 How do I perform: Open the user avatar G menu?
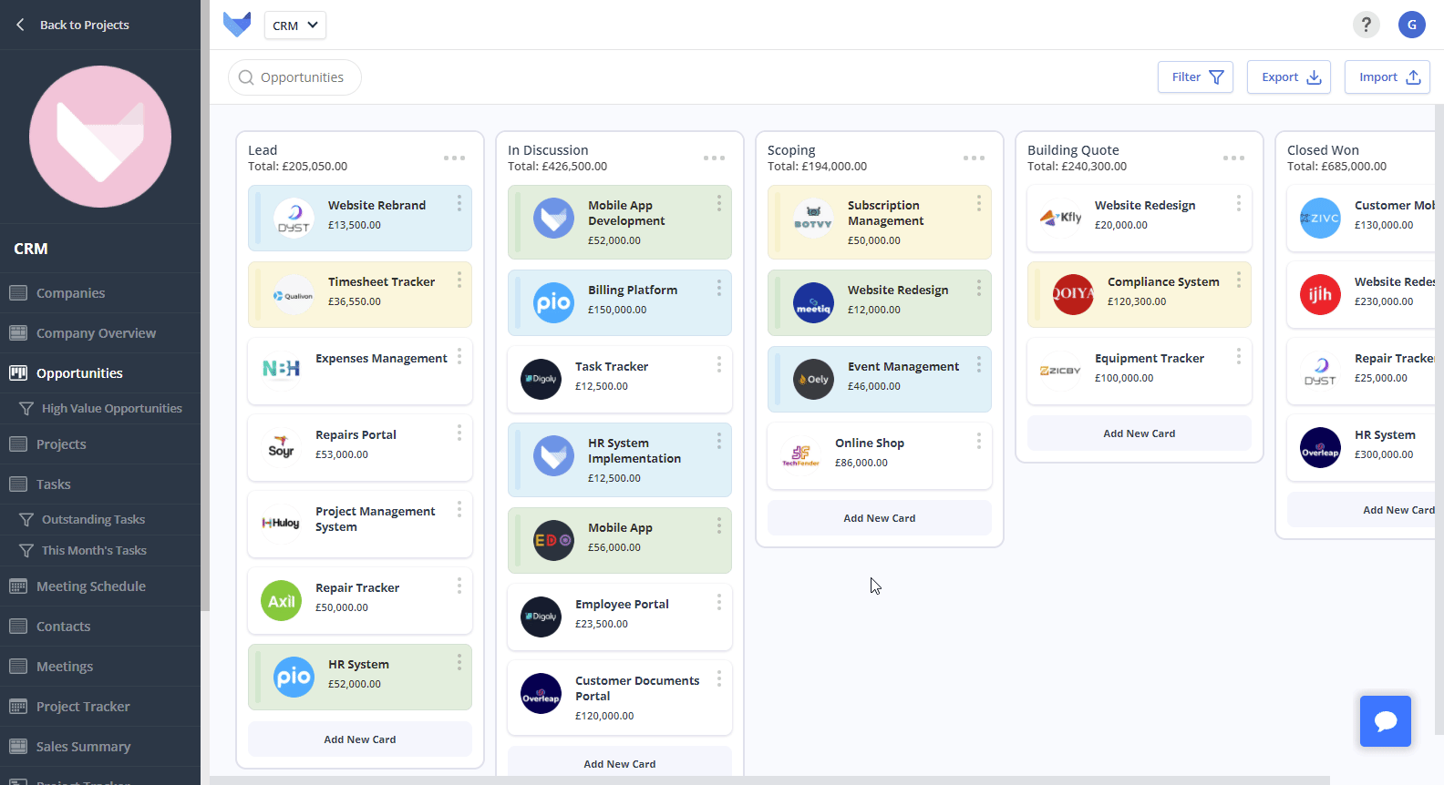coord(1411,25)
